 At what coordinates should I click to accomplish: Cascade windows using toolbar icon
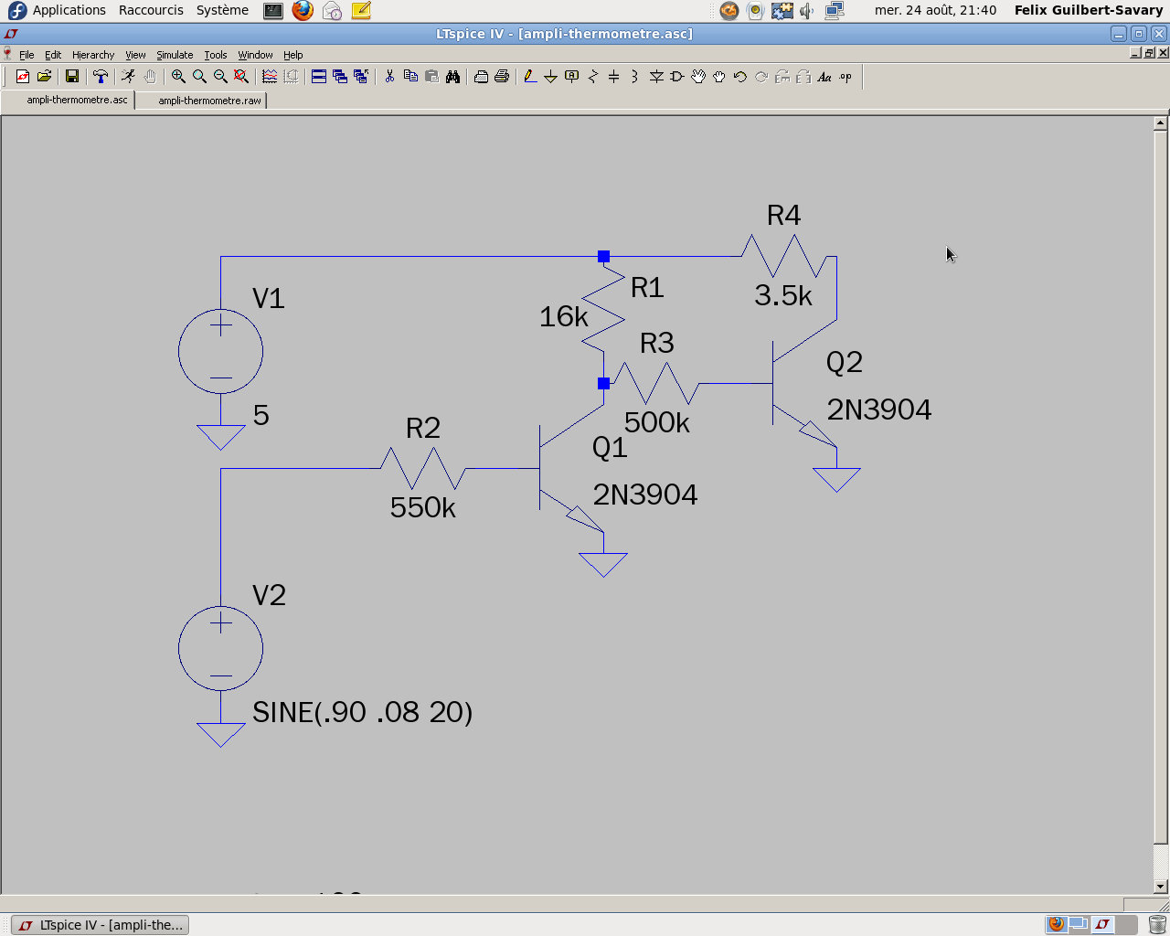tap(340, 77)
